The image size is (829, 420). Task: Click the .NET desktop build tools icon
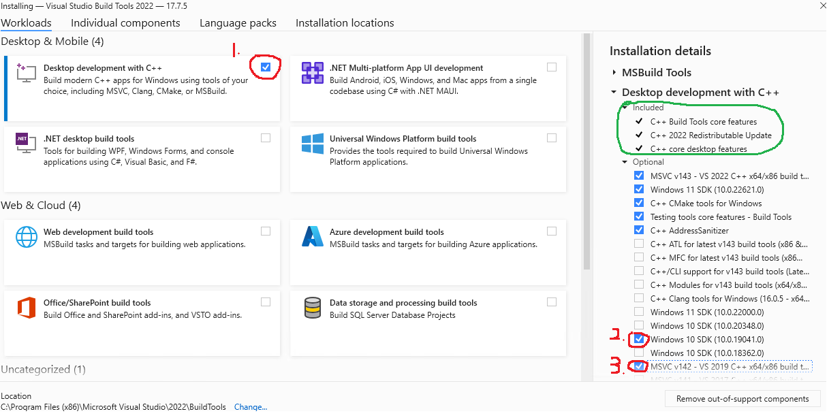[26, 144]
